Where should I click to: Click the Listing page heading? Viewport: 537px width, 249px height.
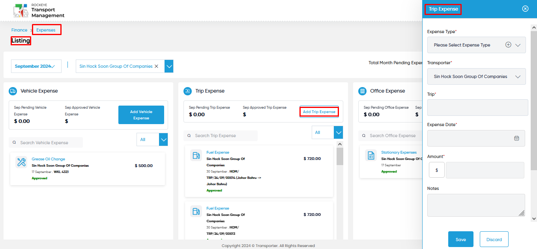tap(21, 41)
